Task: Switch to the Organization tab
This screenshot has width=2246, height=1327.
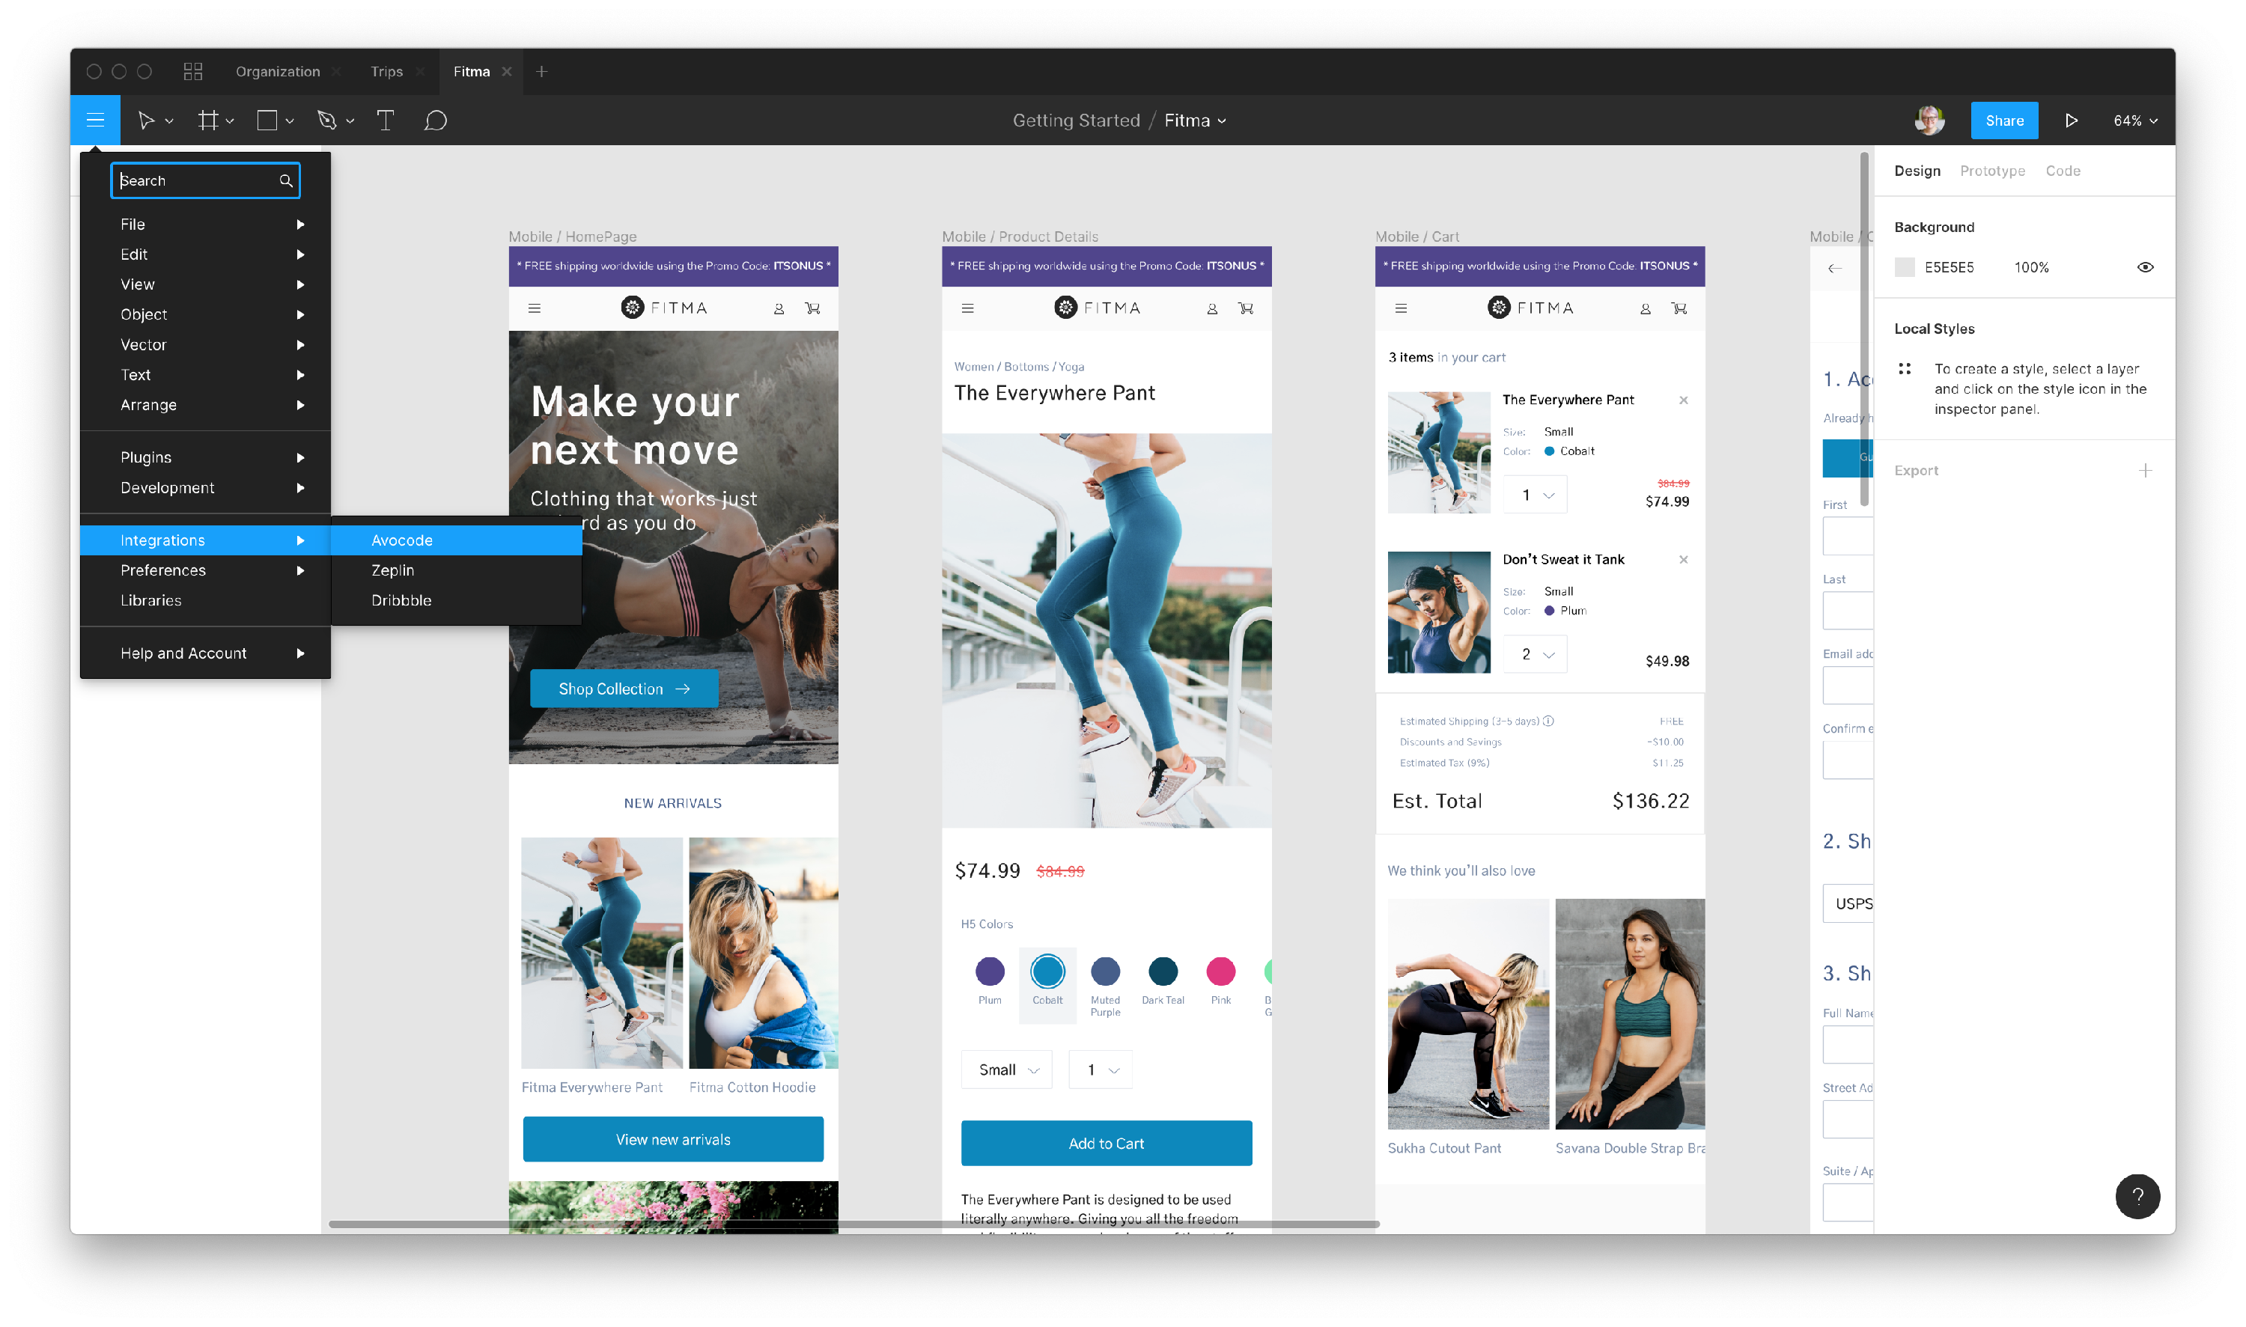Action: click(277, 70)
